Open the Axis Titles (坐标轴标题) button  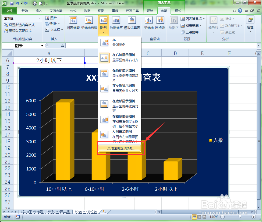(89, 25)
